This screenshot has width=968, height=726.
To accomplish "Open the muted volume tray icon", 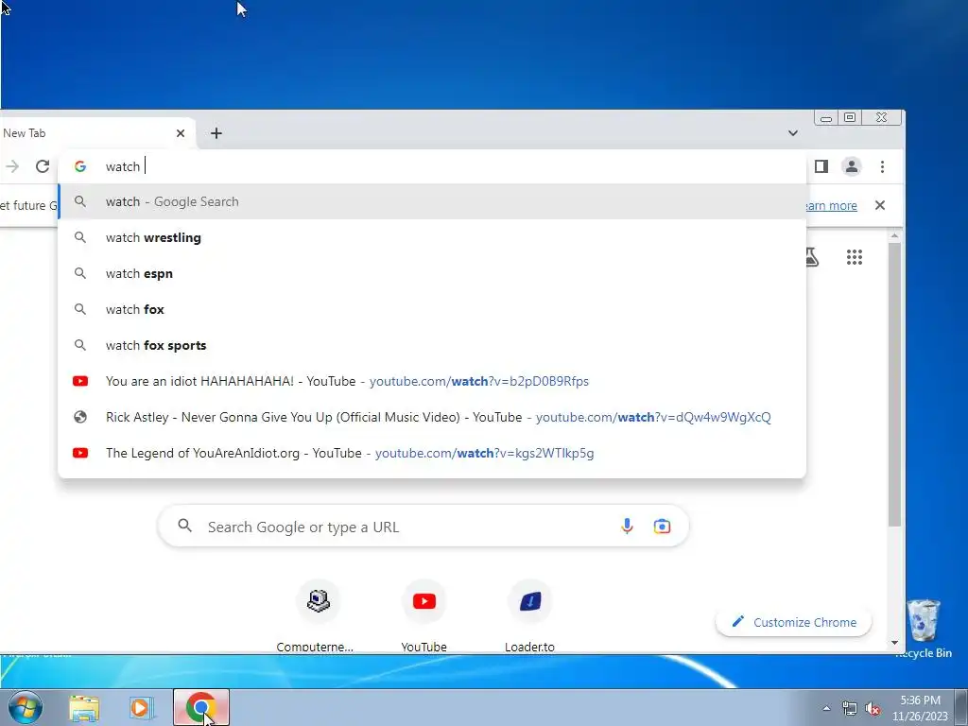I will coord(873,709).
